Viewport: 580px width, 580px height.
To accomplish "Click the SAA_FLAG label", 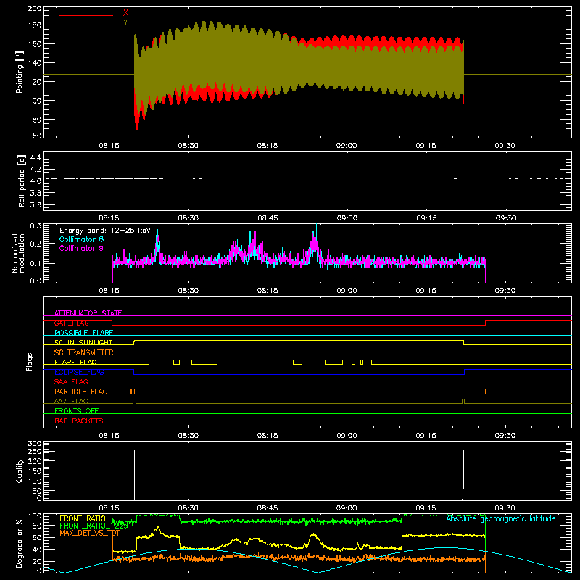I will click(x=71, y=381).
